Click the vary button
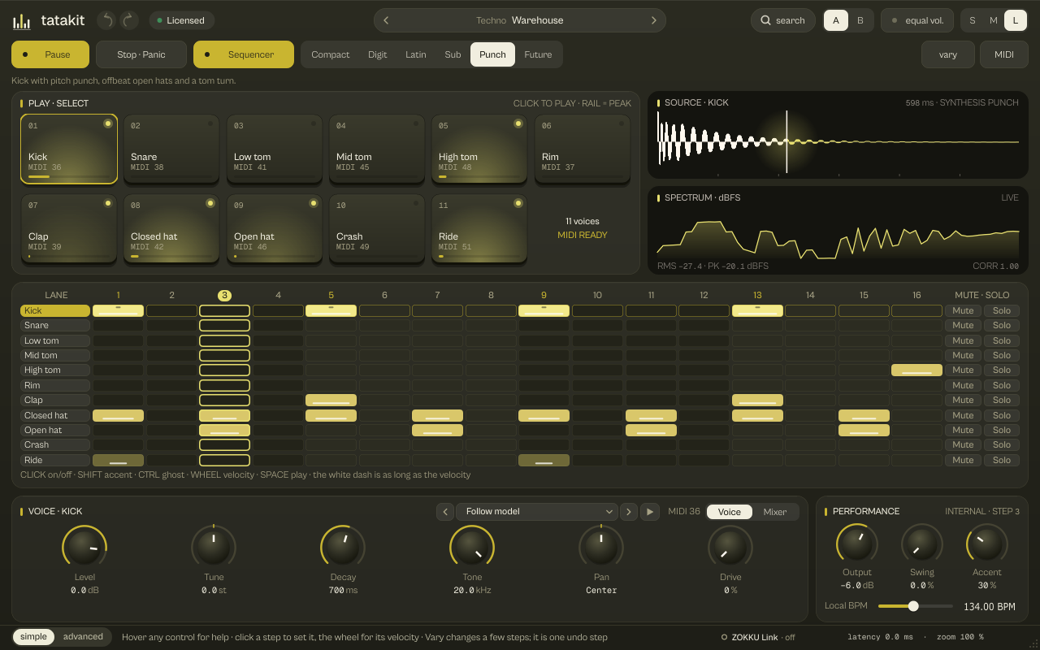The image size is (1040, 650). point(948,54)
